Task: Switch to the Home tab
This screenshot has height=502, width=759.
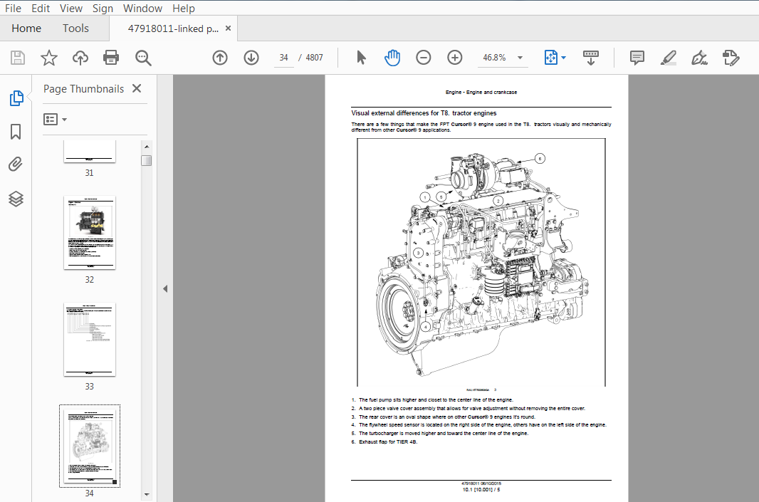Action: pos(26,28)
